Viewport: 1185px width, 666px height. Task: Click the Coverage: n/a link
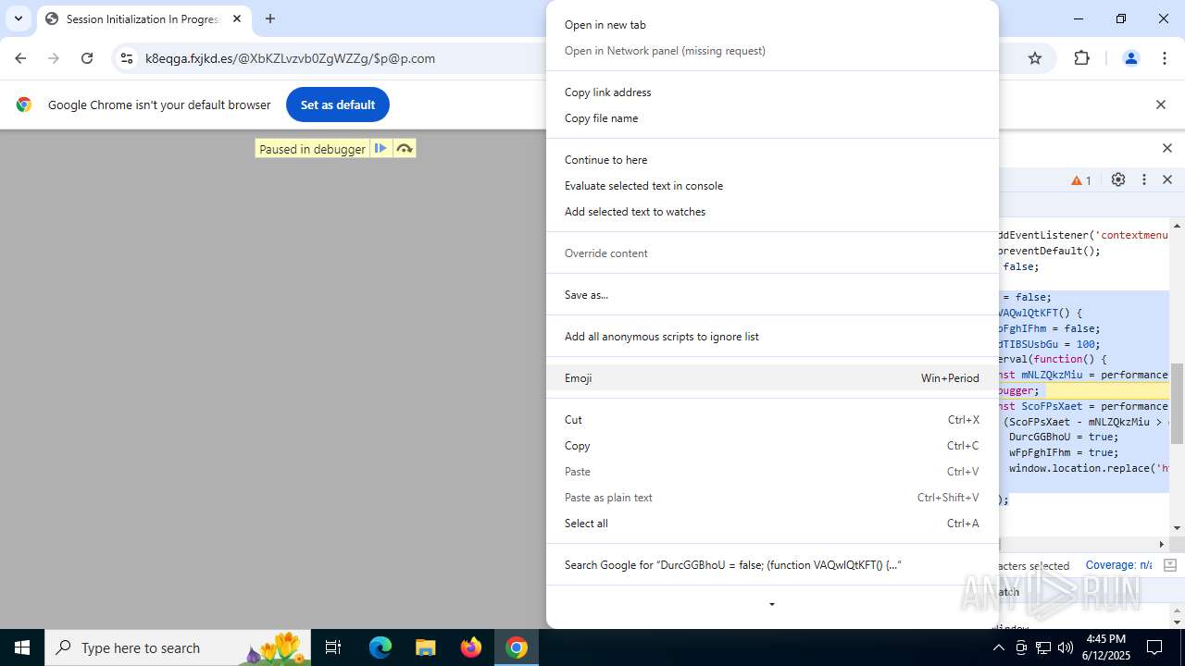[x=1118, y=565]
